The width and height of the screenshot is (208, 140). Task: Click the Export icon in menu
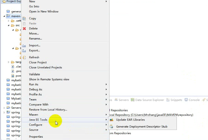[x=24, y=51]
